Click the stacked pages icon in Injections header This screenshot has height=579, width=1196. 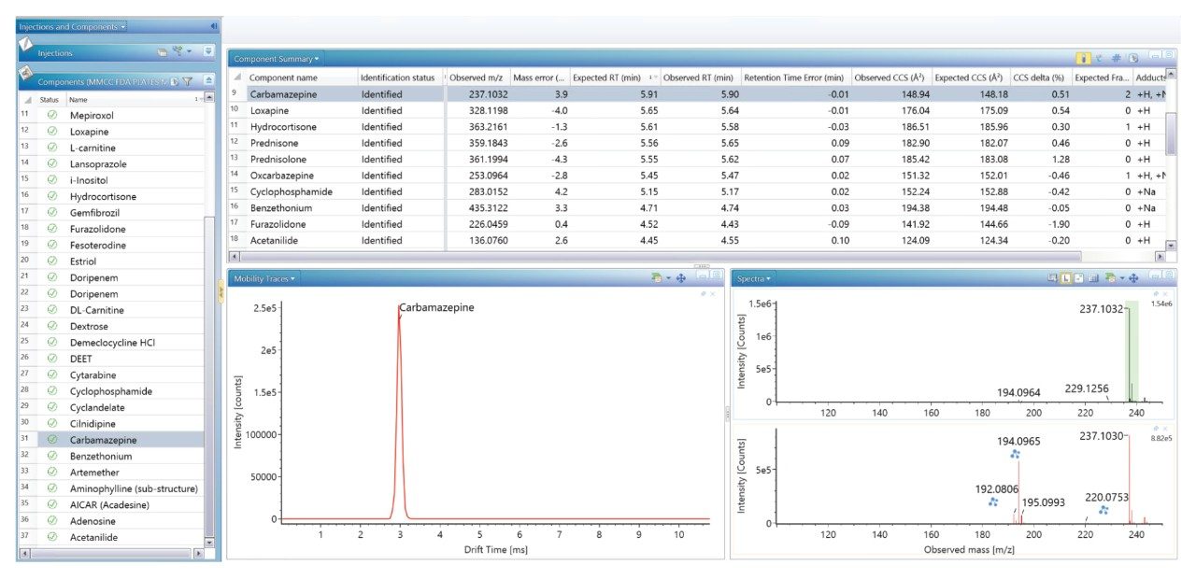click(162, 52)
